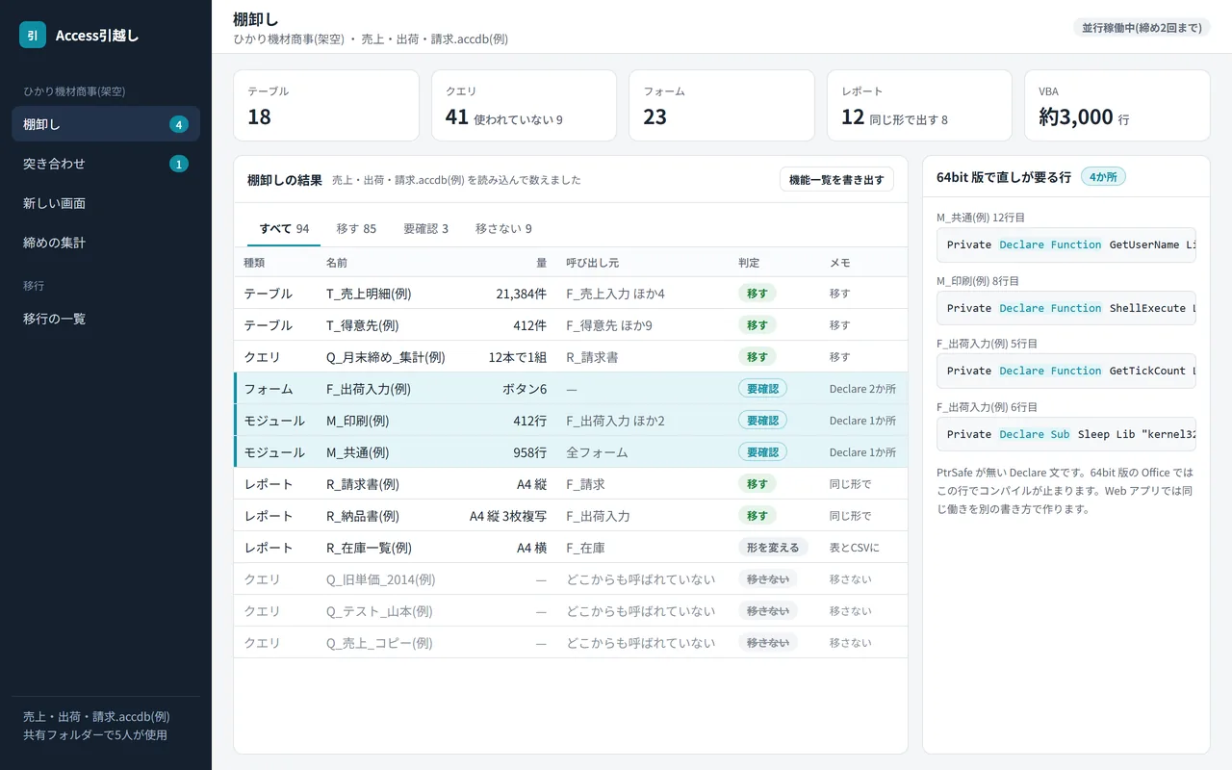This screenshot has width=1232, height=770.
Task: Open the VBA 約3,000 行 summary card
Action: 1117,106
